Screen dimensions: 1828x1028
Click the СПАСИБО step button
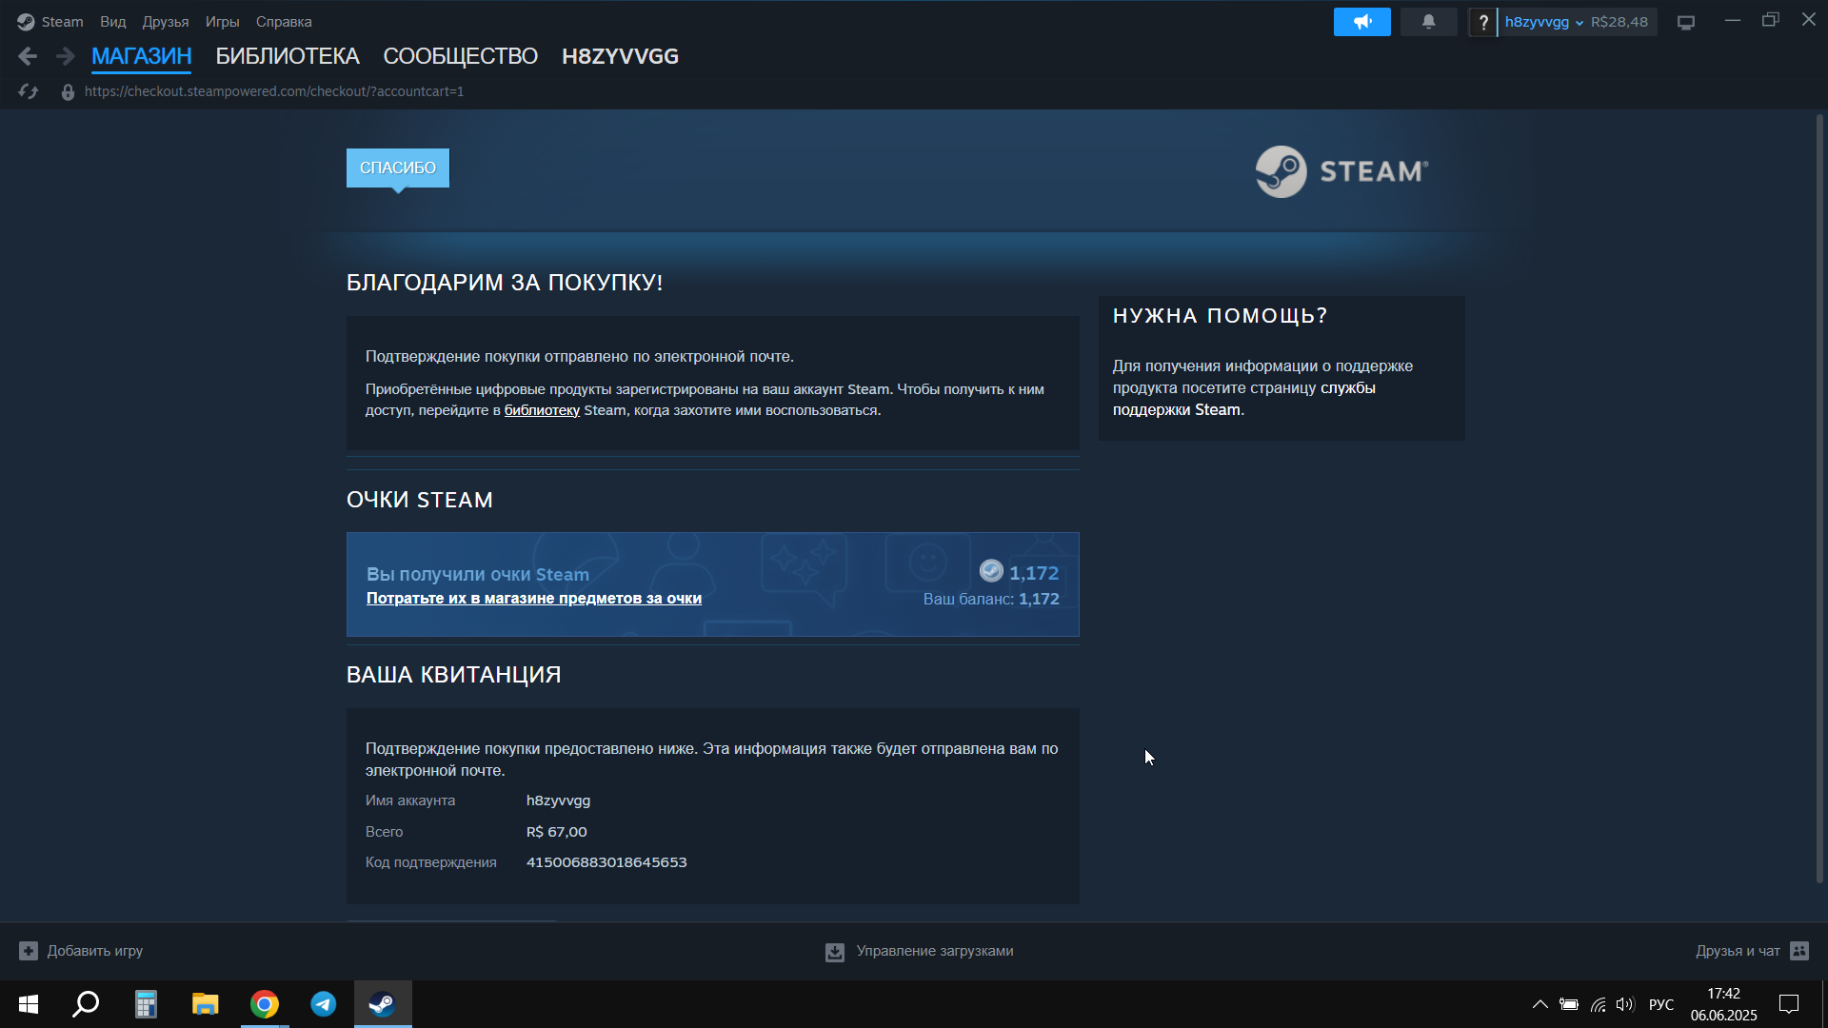(398, 168)
